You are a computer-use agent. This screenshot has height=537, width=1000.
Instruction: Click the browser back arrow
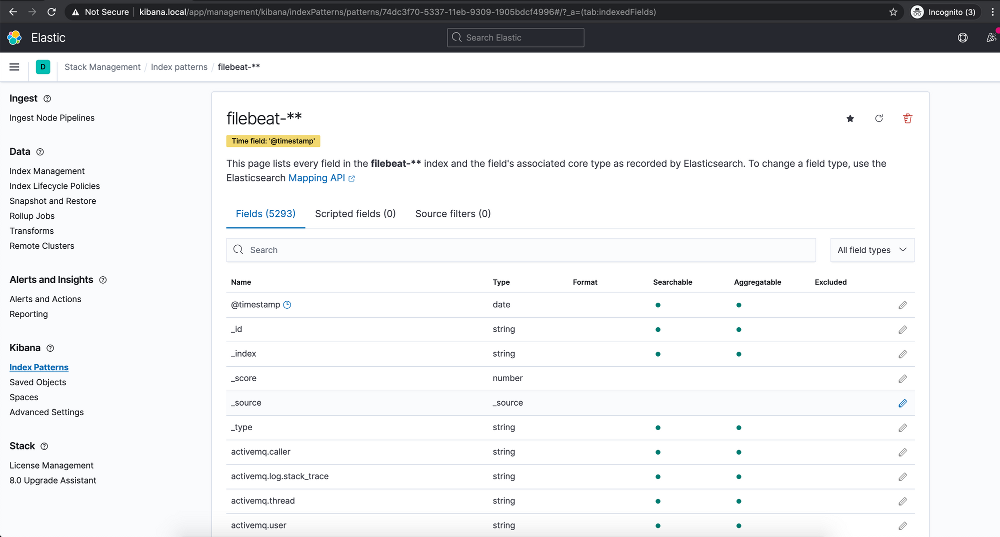[13, 12]
